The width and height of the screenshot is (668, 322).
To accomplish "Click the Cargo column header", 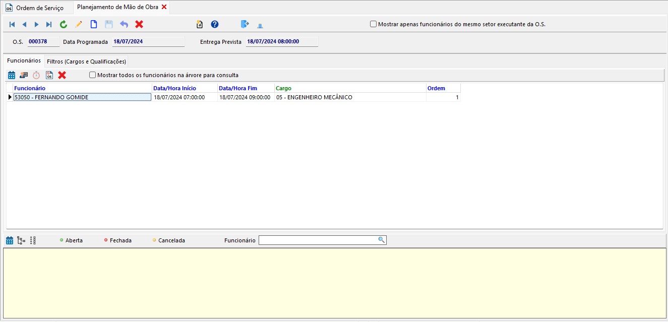I will (x=283, y=88).
